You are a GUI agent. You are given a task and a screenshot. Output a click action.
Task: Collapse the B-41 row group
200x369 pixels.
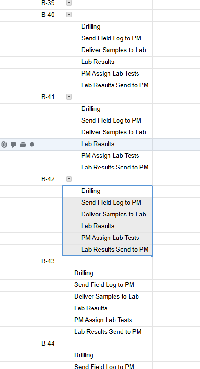click(69, 97)
